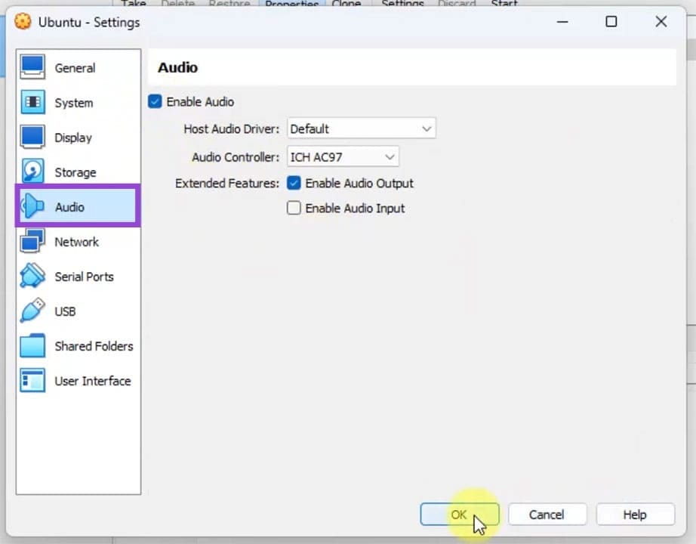Select the Display screen icon
Screen dimensions: 696x544
[32, 137]
